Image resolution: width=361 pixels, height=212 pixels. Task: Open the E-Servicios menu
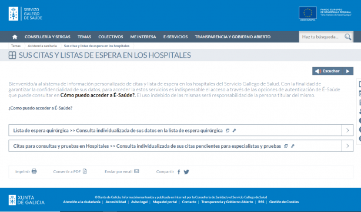175,37
